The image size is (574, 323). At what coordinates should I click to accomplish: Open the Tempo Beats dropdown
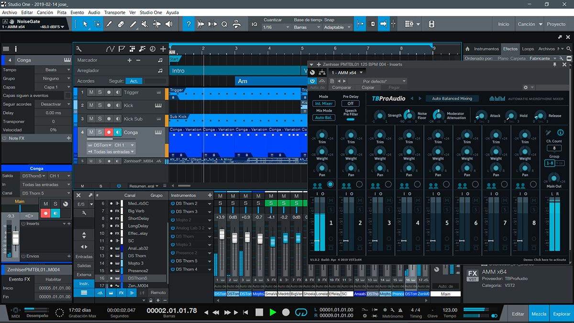pyautogui.click(x=53, y=70)
